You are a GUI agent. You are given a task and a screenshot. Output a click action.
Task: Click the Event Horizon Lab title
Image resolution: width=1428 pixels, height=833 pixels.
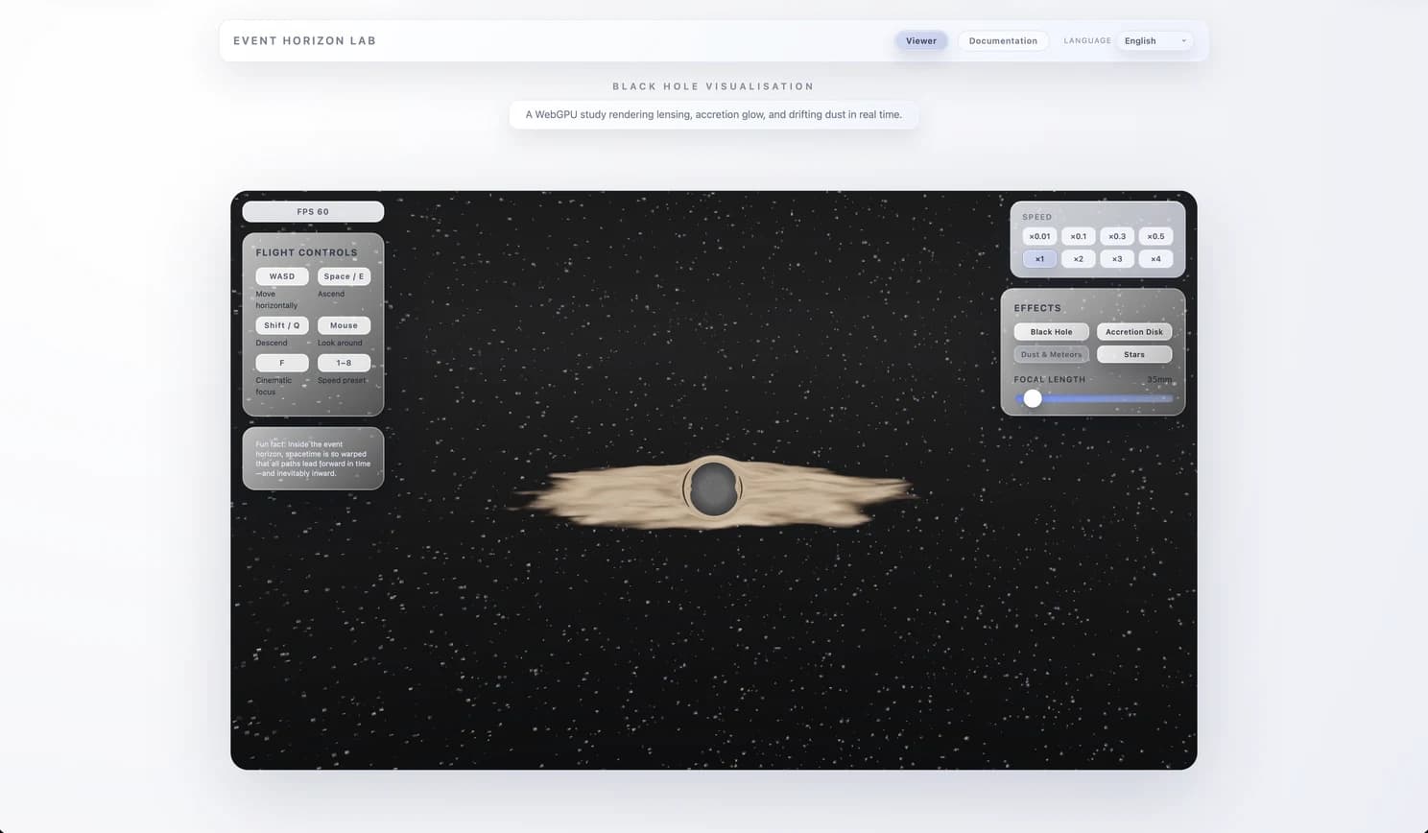click(304, 40)
